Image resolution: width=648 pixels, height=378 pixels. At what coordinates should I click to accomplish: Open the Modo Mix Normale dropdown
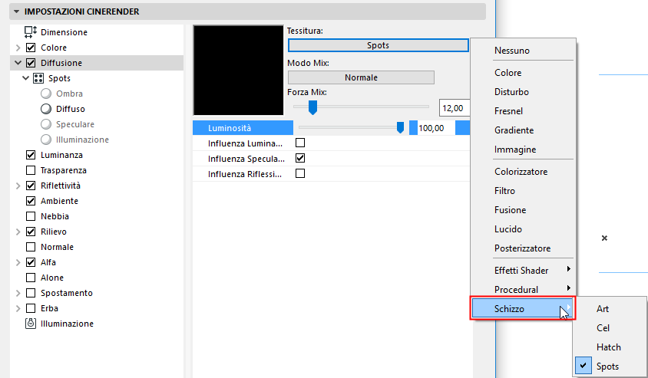point(361,77)
